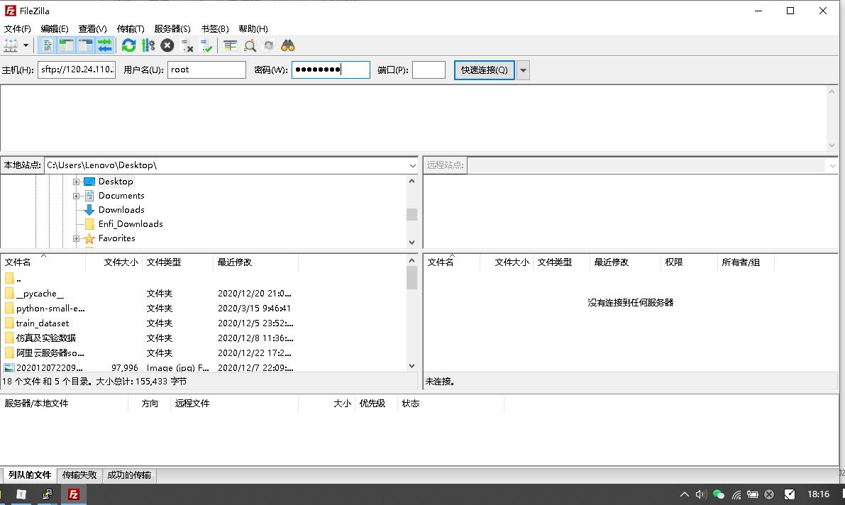Select the train_dataset folder row

(203, 323)
